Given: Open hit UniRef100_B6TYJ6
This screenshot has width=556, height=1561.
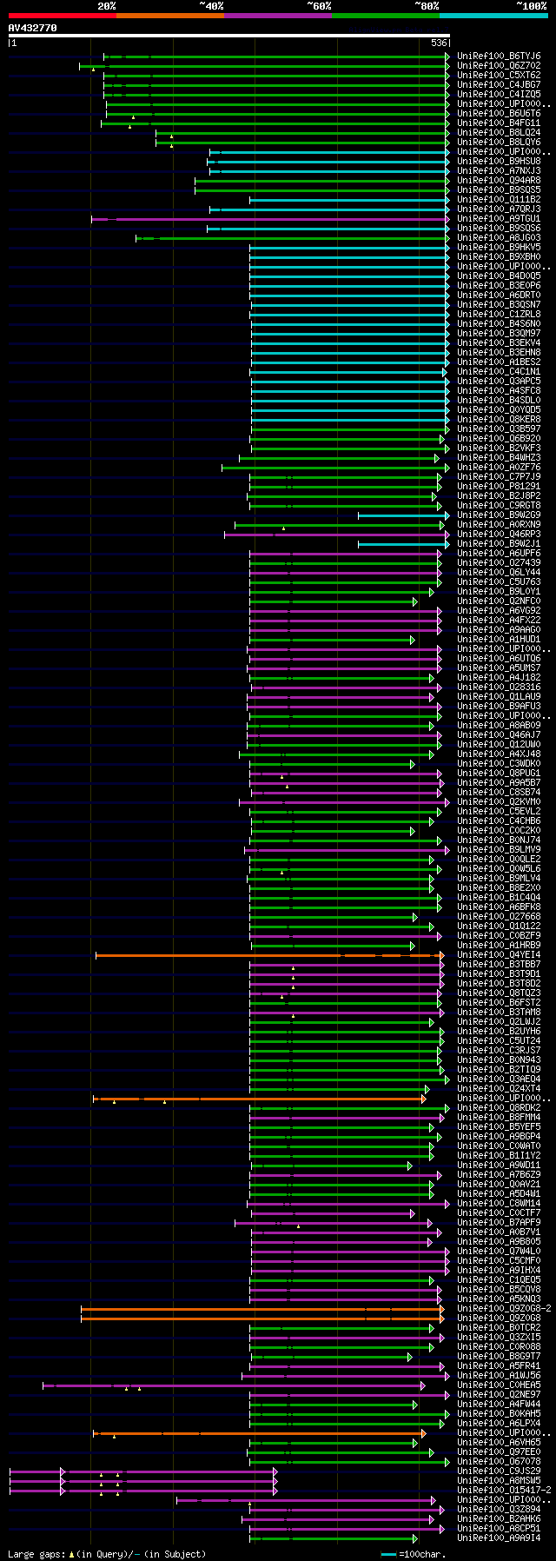Looking at the screenshot, I should pos(499,56).
